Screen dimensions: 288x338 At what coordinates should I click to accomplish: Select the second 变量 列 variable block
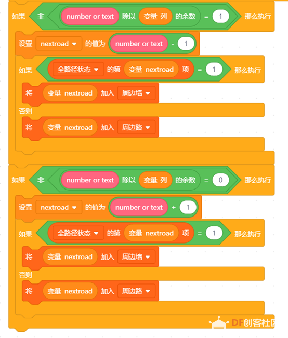click(x=155, y=180)
